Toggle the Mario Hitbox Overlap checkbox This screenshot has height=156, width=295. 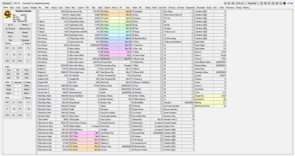tap(99, 69)
